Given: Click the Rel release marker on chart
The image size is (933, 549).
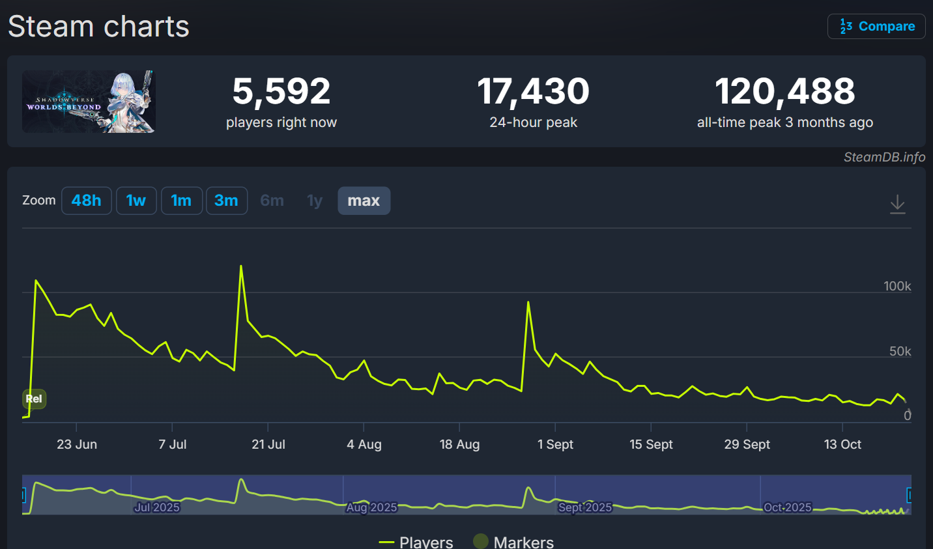Looking at the screenshot, I should coord(34,399).
